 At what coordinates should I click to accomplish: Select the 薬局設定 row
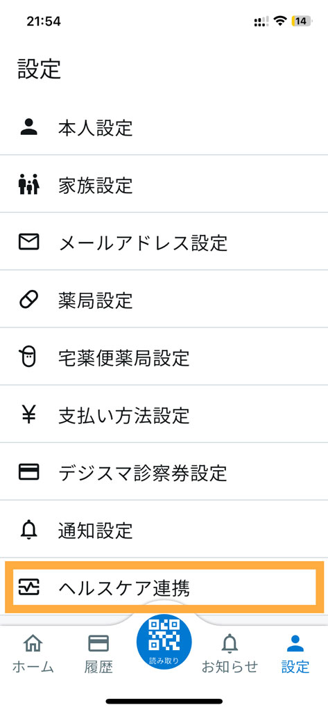(x=164, y=299)
